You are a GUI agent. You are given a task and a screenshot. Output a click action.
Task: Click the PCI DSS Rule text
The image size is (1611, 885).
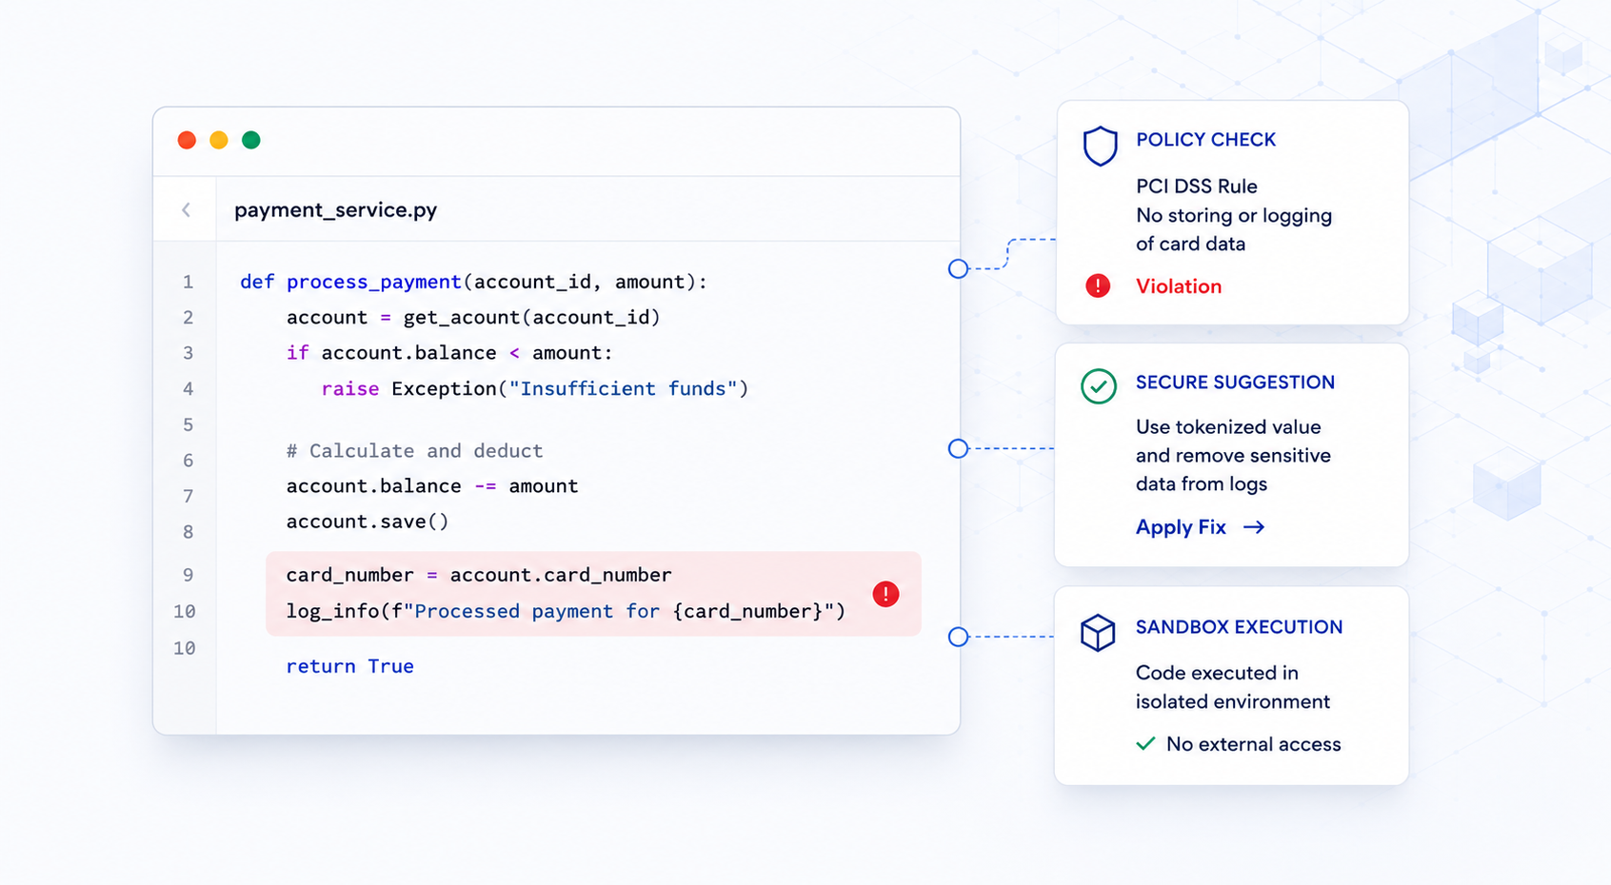pyautogui.click(x=1197, y=187)
